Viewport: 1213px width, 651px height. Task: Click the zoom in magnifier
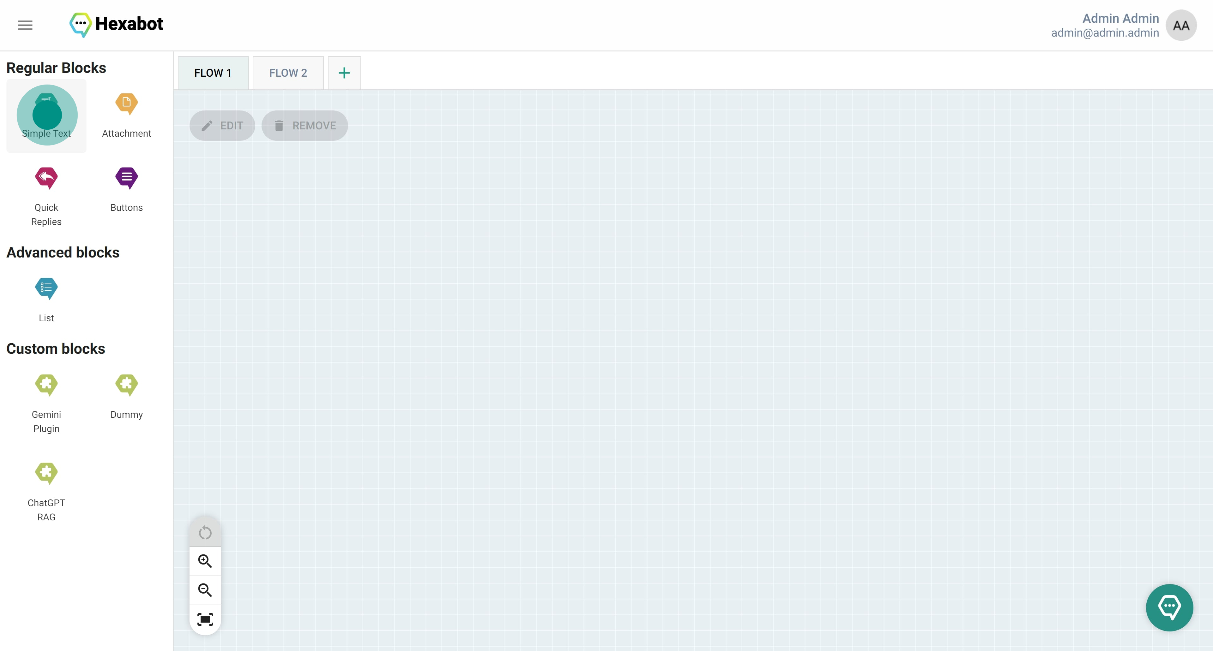[x=205, y=561]
